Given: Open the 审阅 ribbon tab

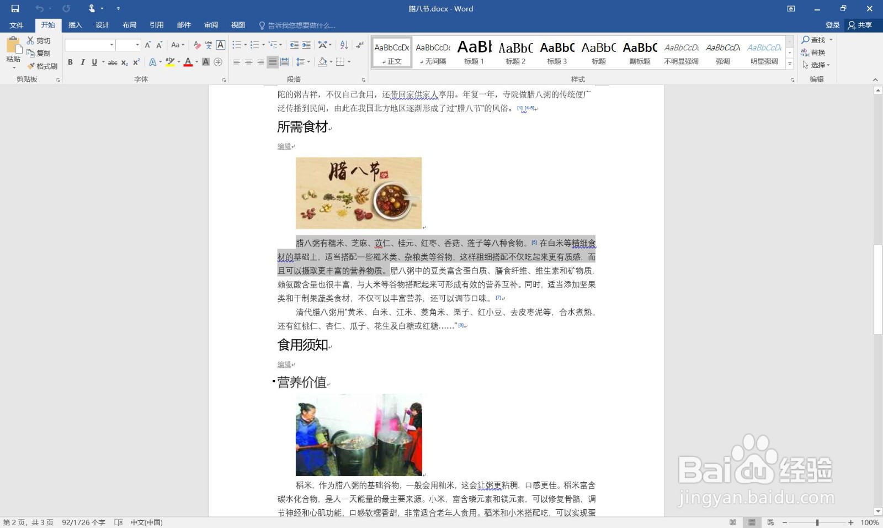Looking at the screenshot, I should coord(210,25).
